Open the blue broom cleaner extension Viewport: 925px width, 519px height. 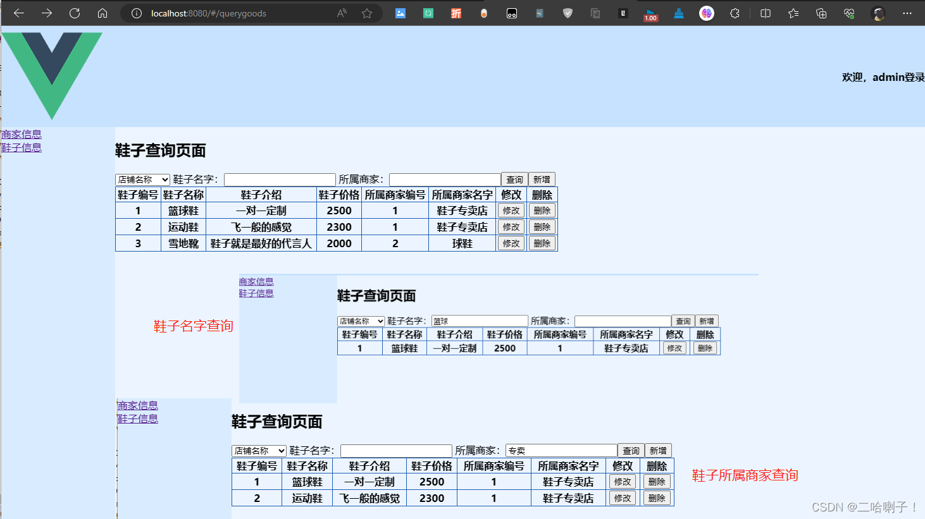679,13
